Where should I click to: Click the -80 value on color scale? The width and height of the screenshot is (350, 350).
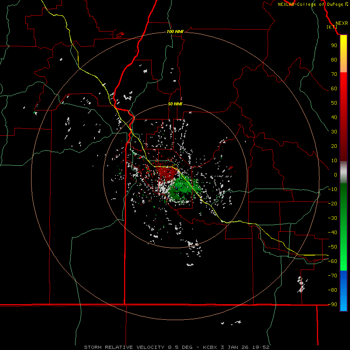(332, 290)
